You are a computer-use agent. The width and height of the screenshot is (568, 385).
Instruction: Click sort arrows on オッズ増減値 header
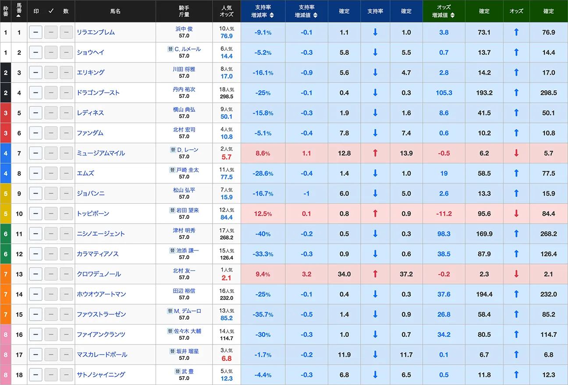coord(452,15)
